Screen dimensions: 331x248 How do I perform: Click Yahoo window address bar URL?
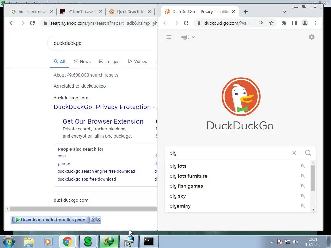tap(103, 23)
